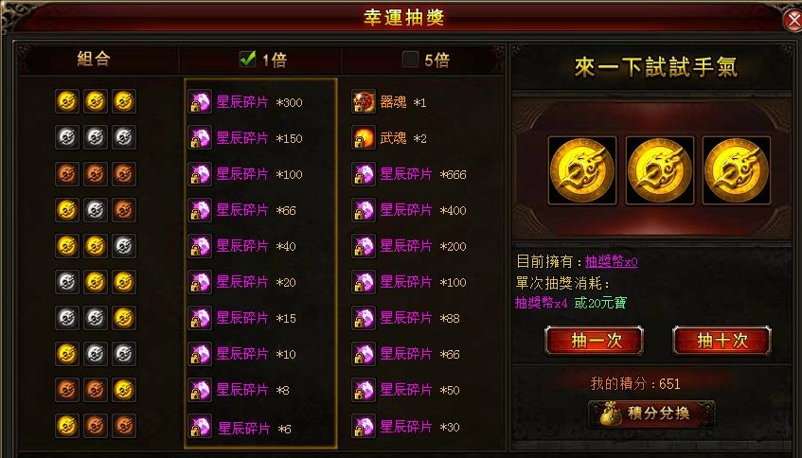
Task: Open the 抽獎幣x0 link
Action: point(612,262)
